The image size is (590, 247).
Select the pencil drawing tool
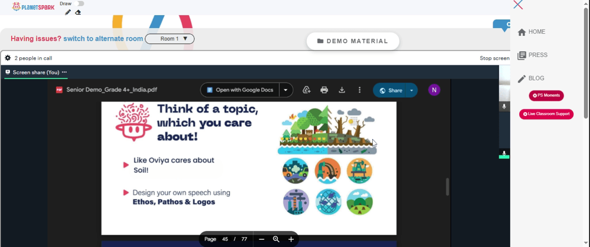tap(68, 12)
